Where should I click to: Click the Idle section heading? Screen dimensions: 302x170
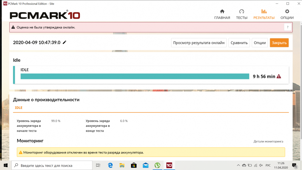[17, 60]
